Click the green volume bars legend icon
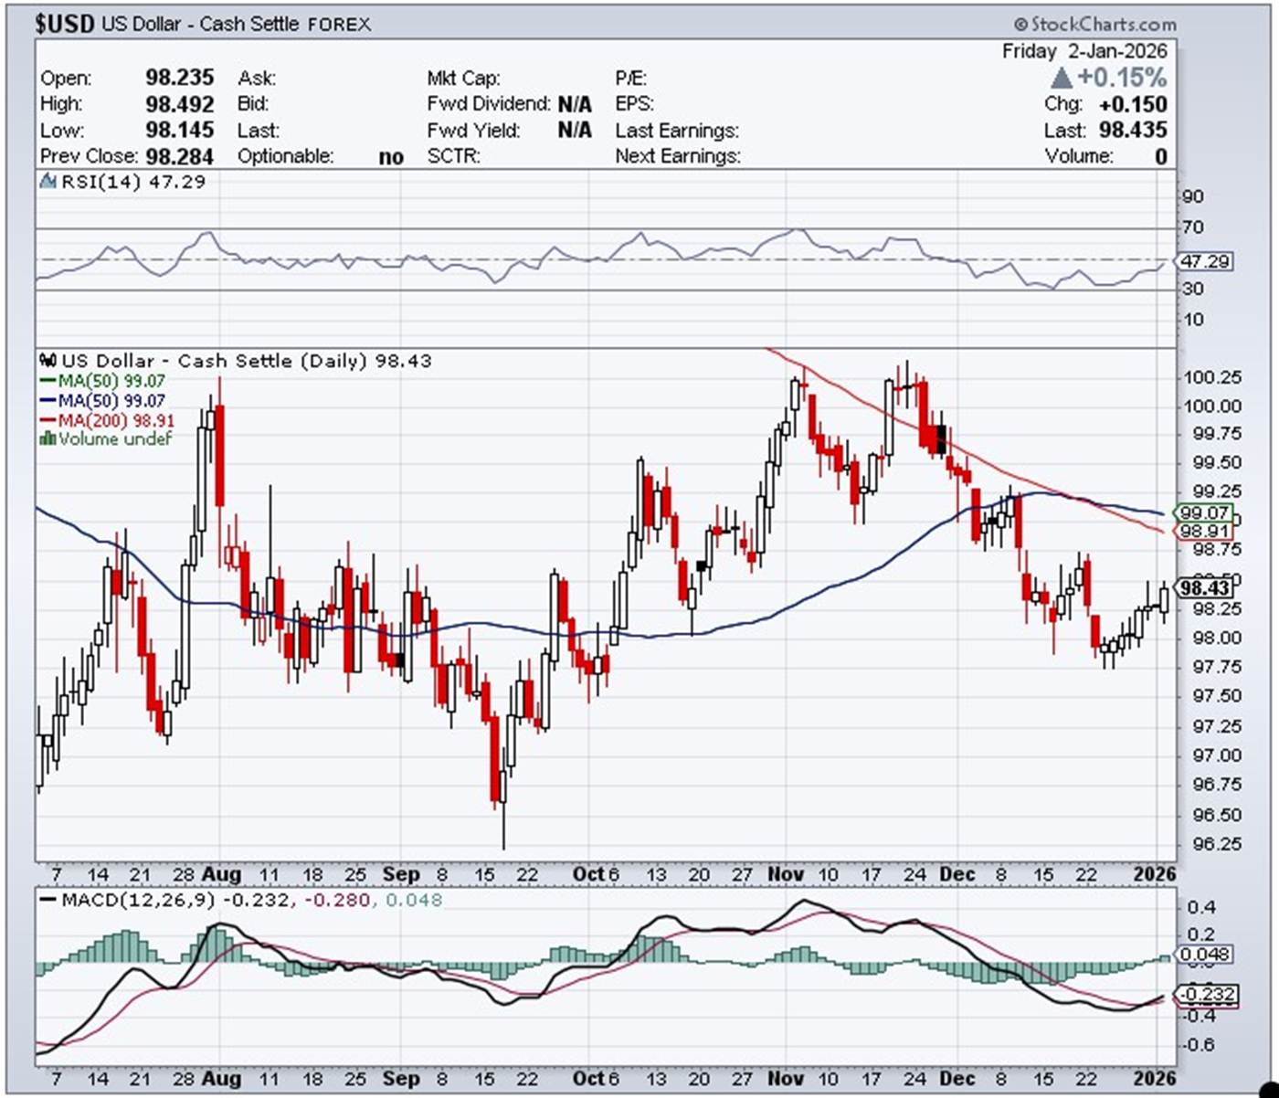 click(x=48, y=439)
